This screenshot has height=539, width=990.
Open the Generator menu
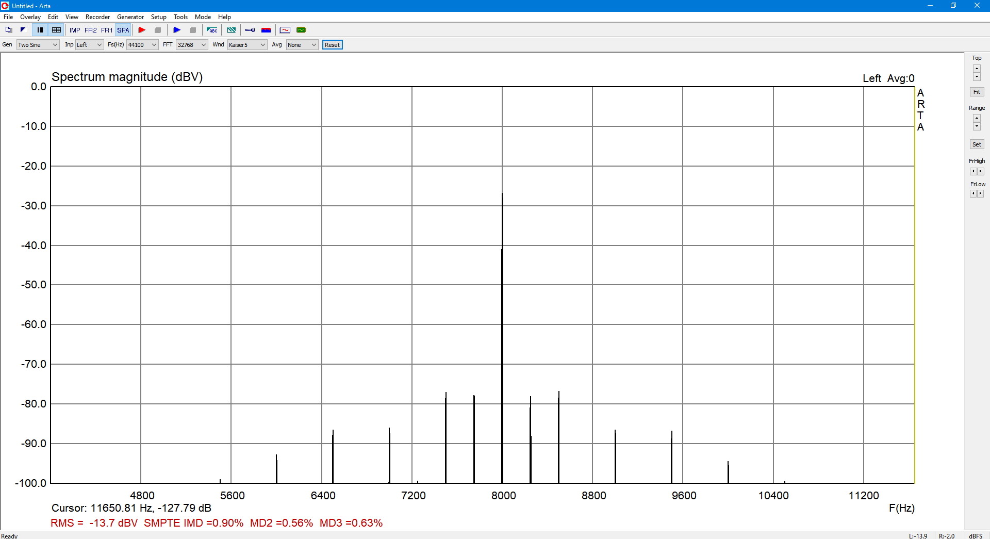click(x=130, y=17)
